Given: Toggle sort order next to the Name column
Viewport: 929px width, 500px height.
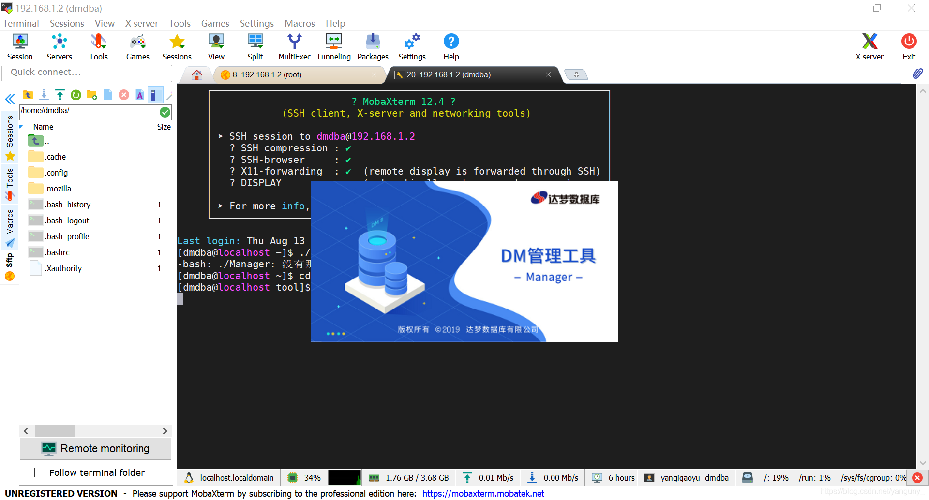Looking at the screenshot, I should point(21,127).
